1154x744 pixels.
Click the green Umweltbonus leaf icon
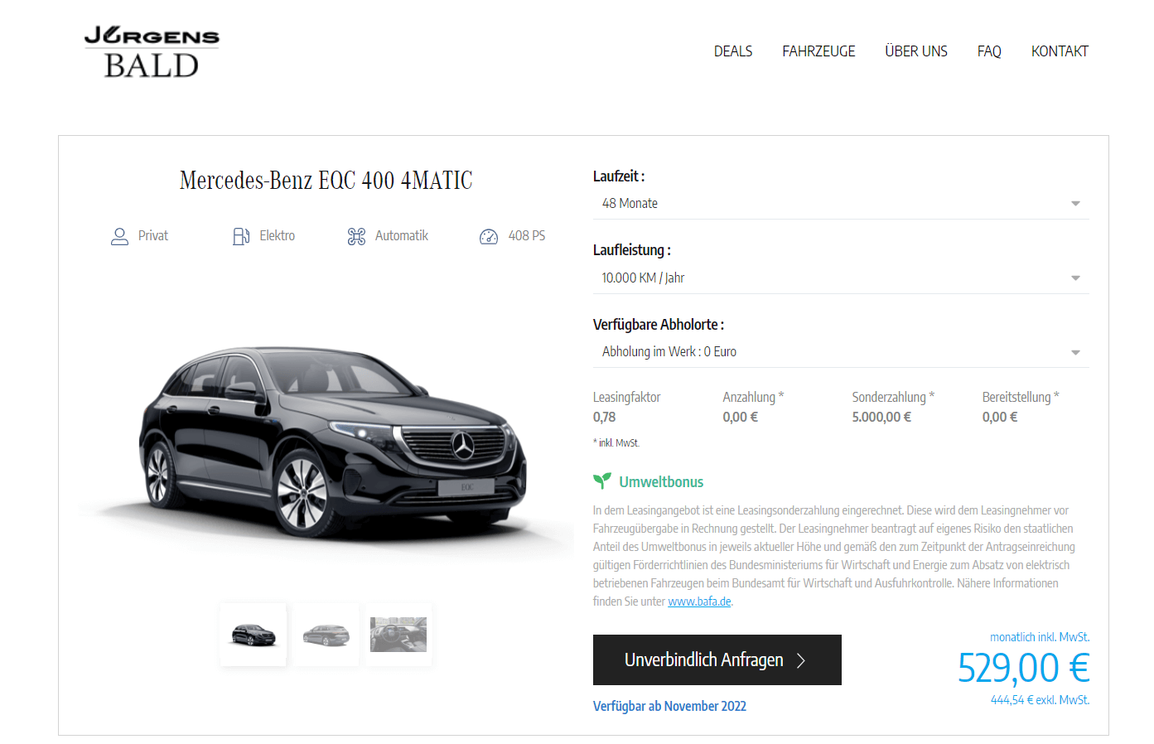point(602,481)
